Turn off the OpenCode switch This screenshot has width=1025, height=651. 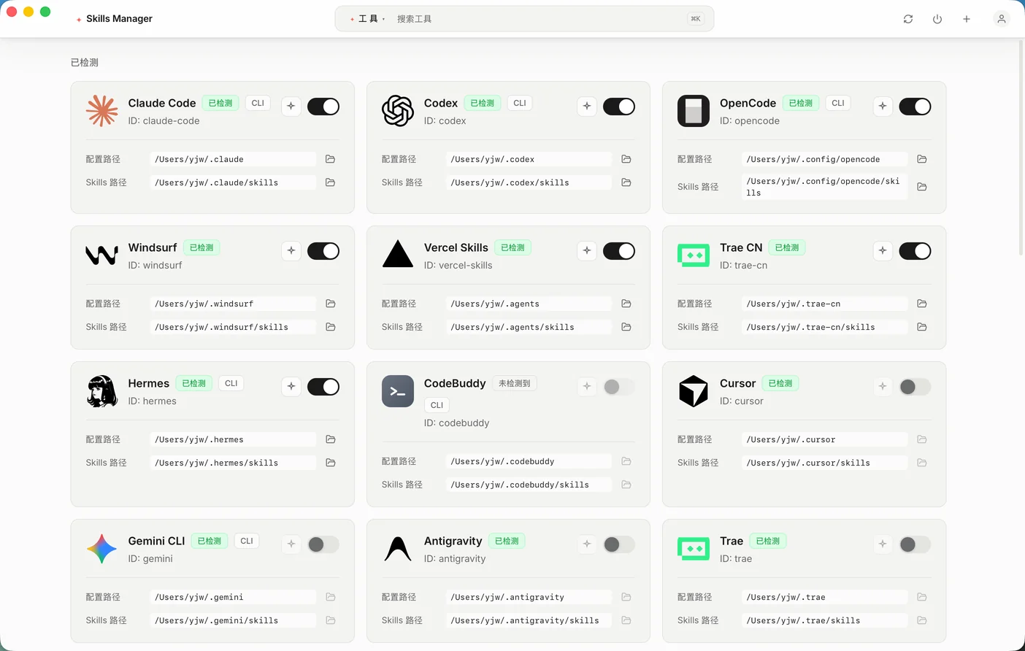(915, 107)
